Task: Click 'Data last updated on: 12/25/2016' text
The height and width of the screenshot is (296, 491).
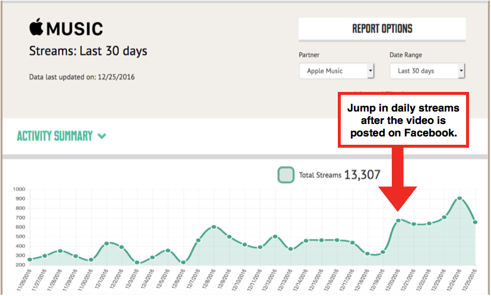Action: pos(82,77)
